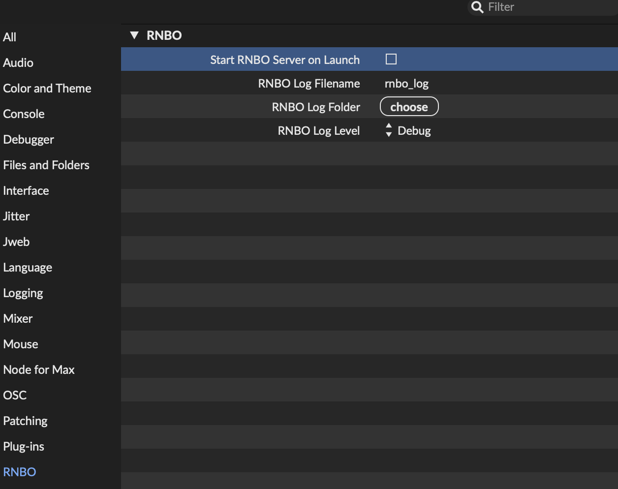Click the RNBO section header title

tap(164, 35)
